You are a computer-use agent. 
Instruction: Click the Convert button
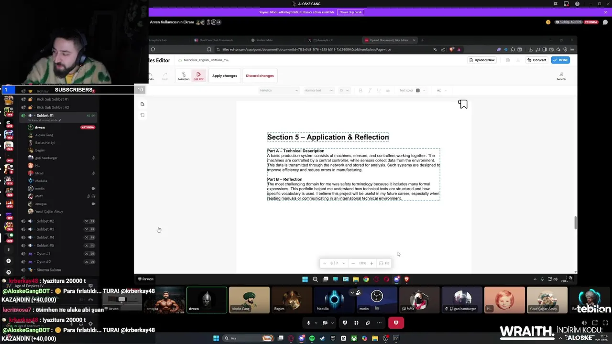537,60
